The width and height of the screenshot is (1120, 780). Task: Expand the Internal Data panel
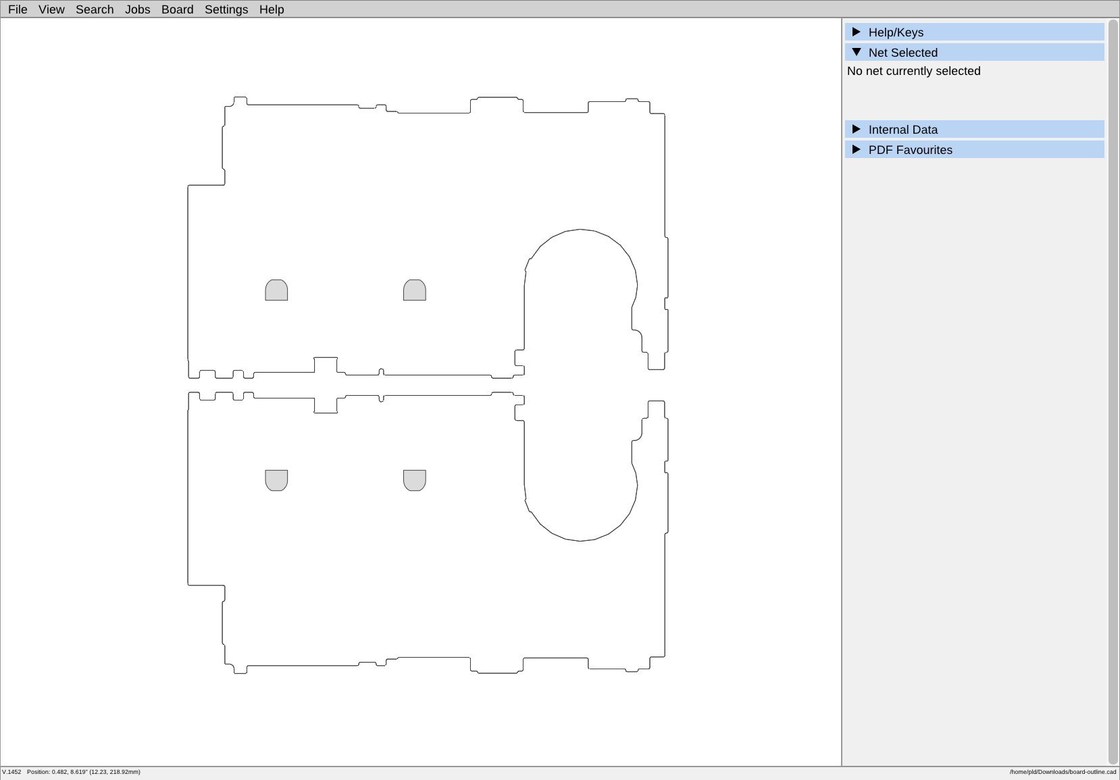(903, 129)
